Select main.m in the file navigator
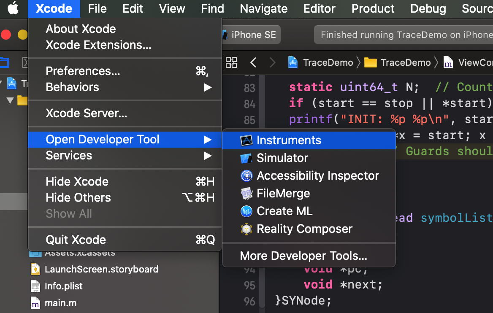The image size is (493, 313). pos(60,303)
